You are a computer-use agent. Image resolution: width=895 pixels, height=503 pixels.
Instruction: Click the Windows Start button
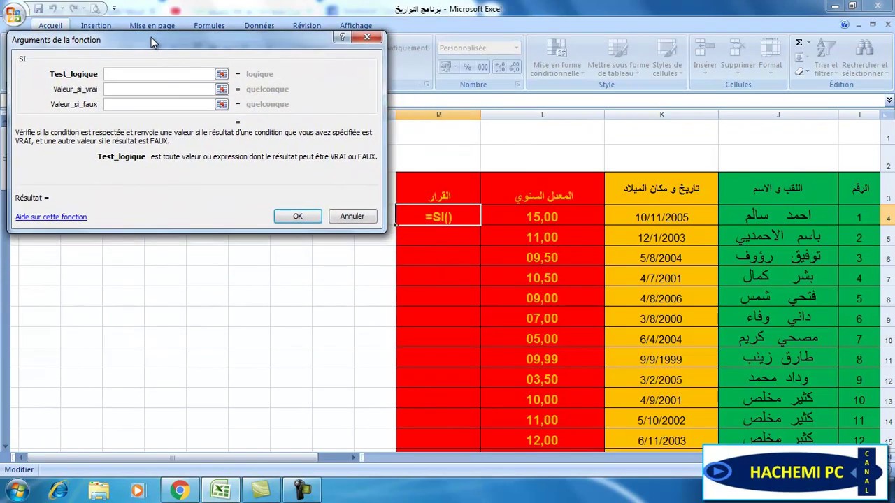click(17, 490)
